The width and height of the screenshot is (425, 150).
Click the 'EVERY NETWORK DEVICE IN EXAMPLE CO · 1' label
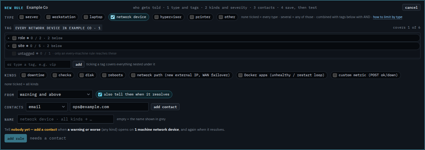point(58,28)
